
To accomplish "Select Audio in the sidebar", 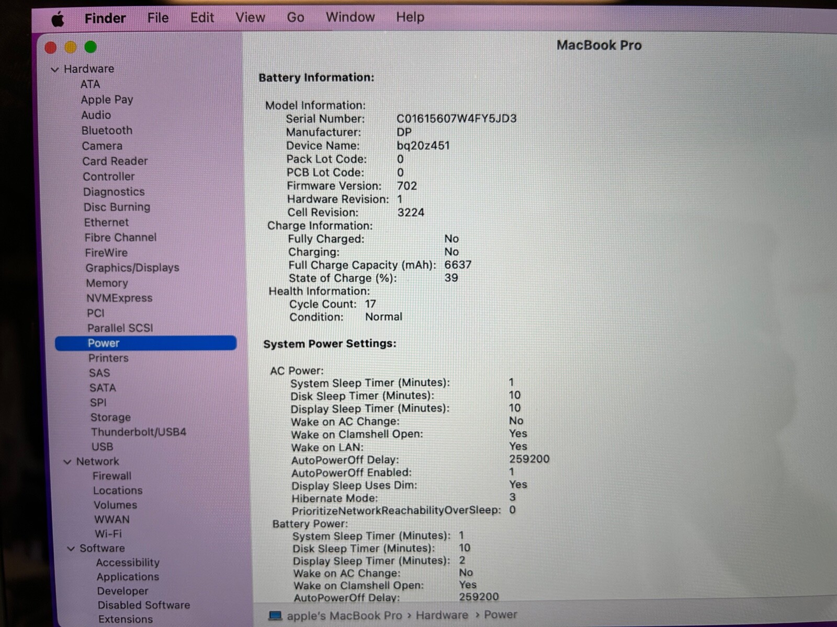I will click(96, 115).
